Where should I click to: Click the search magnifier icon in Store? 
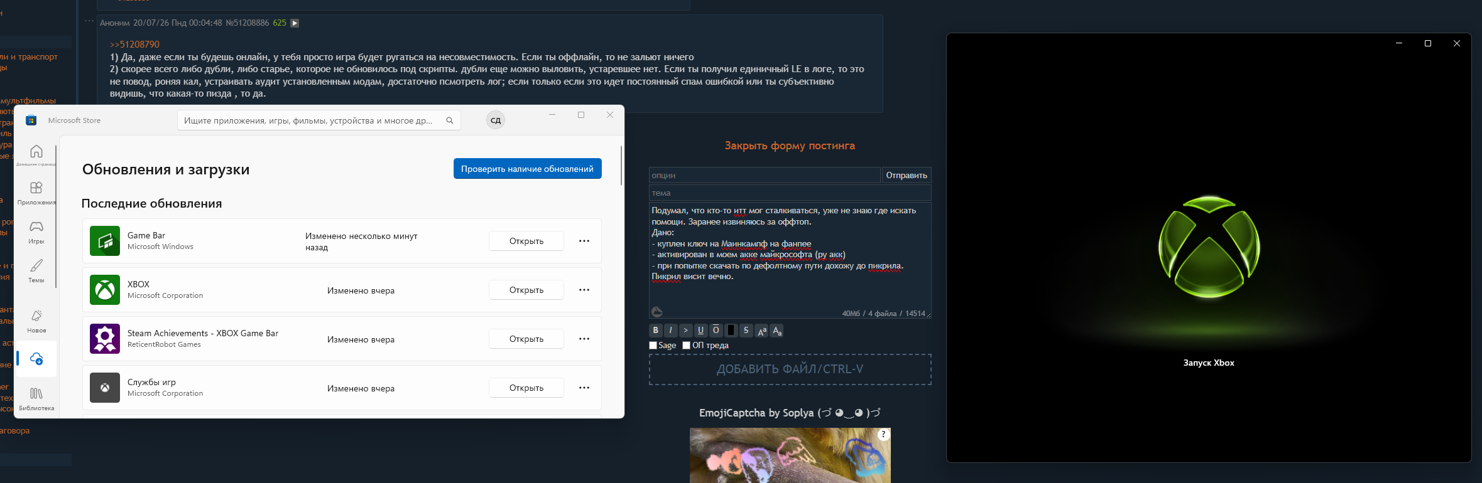pos(450,120)
